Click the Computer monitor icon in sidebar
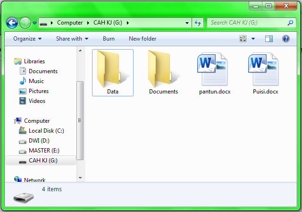The image size is (302, 212). pyautogui.click(x=18, y=121)
